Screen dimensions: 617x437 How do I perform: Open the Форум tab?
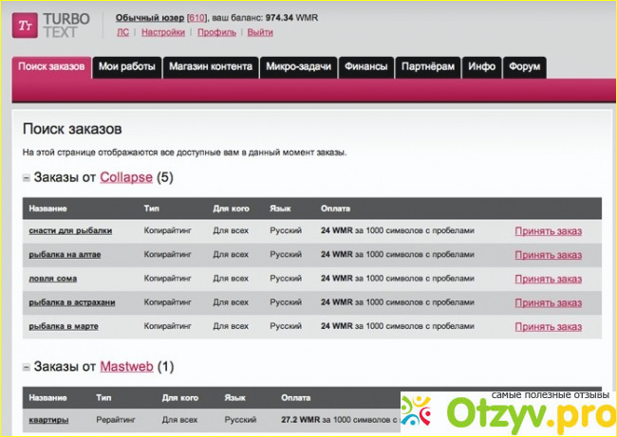(524, 67)
